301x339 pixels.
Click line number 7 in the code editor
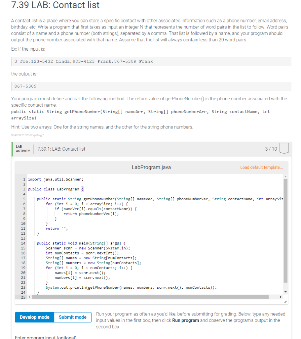coord(23,209)
